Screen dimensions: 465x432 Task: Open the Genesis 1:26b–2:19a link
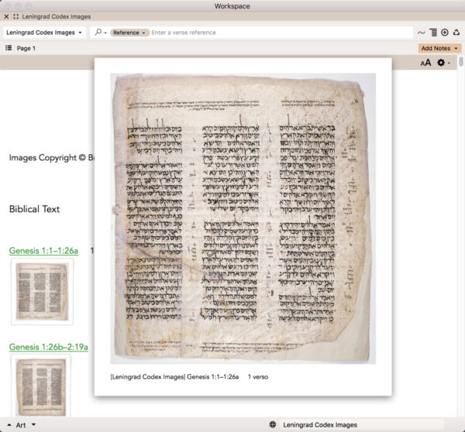tap(48, 347)
